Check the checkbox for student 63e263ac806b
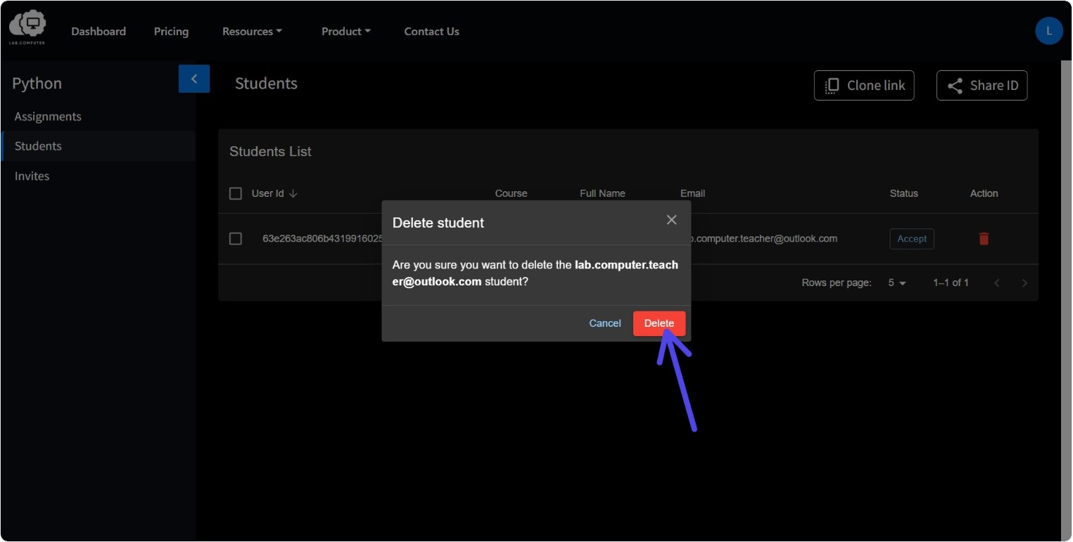Image resolution: width=1073 pixels, height=542 pixels. tap(236, 239)
